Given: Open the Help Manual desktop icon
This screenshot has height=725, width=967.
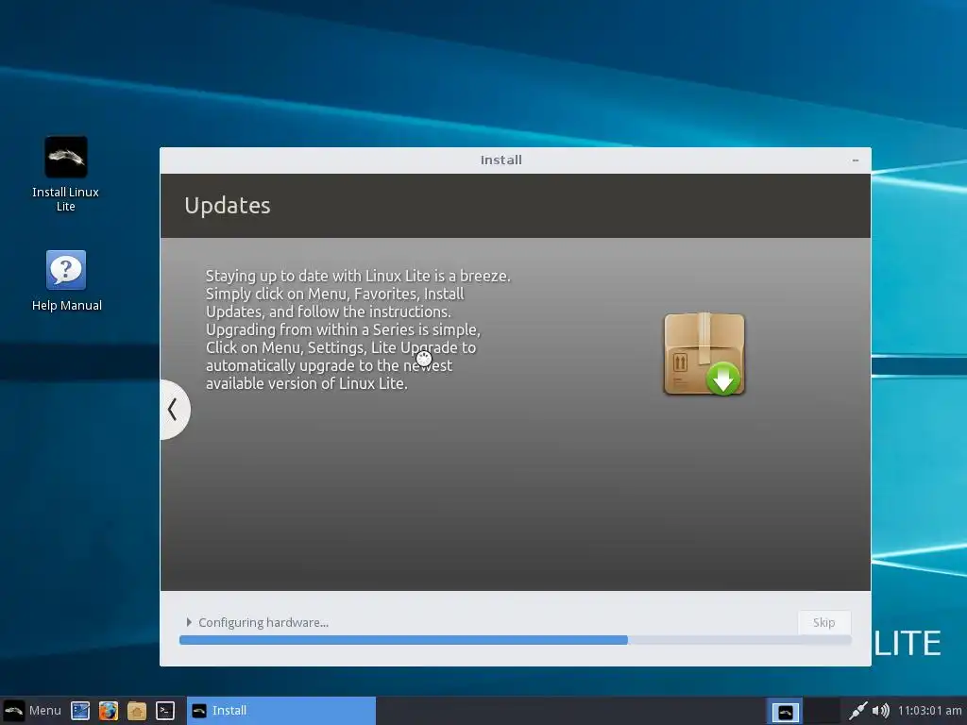Looking at the screenshot, I should 66,280.
